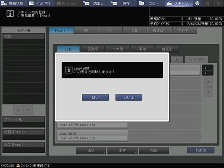
Task: Select 読出し recall function
Action: [96, 3]
